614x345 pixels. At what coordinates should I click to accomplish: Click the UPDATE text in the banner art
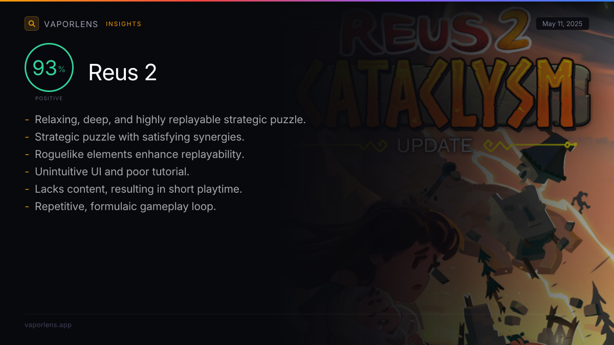pyautogui.click(x=434, y=146)
